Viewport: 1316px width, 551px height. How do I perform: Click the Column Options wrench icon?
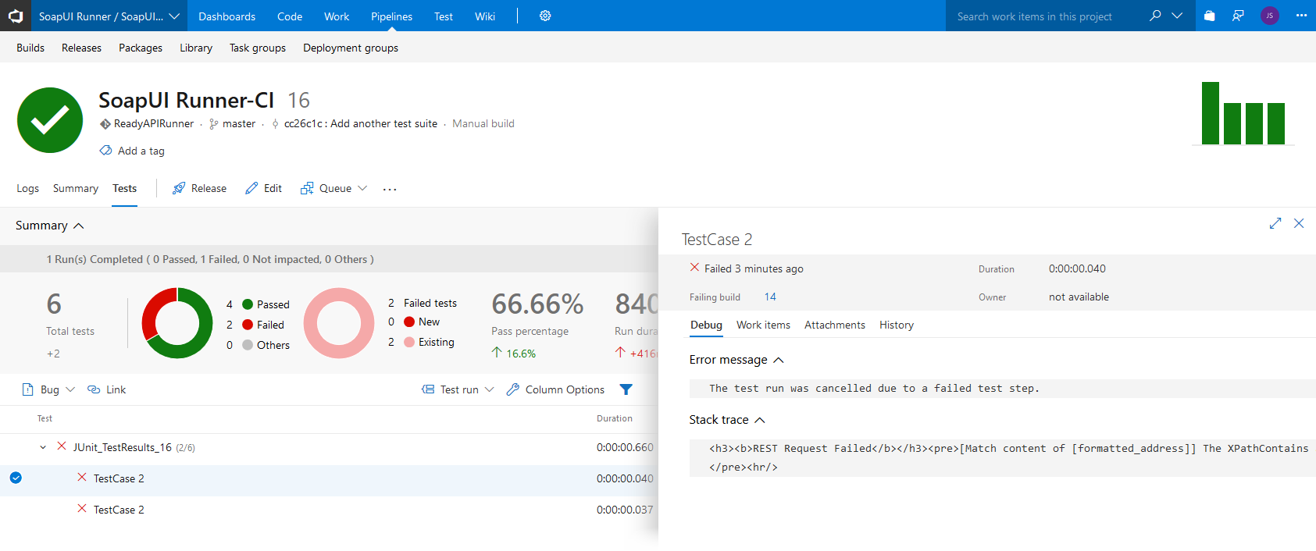click(x=513, y=389)
